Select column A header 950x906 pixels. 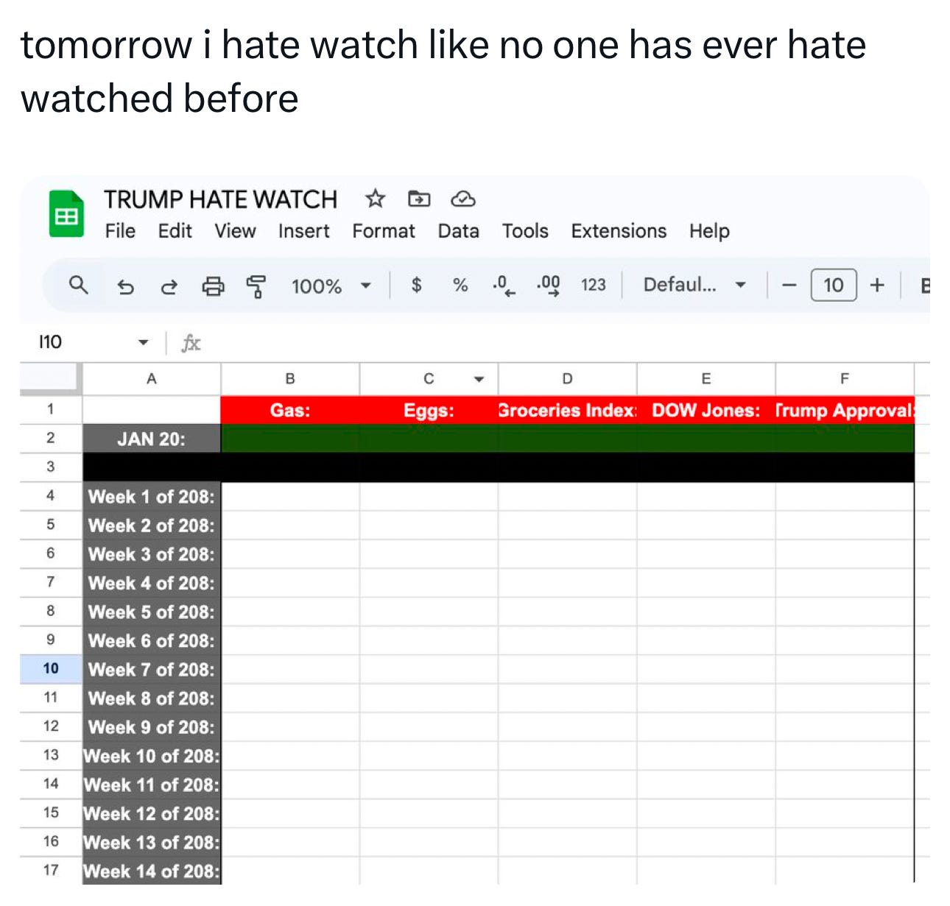click(152, 379)
